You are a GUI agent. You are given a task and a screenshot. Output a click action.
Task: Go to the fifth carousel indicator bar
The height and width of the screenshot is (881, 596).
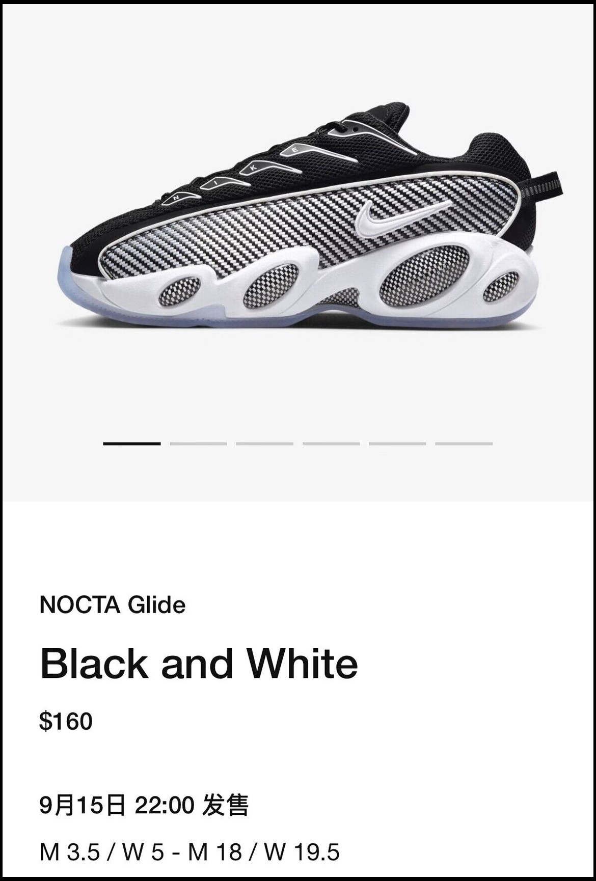coord(397,444)
